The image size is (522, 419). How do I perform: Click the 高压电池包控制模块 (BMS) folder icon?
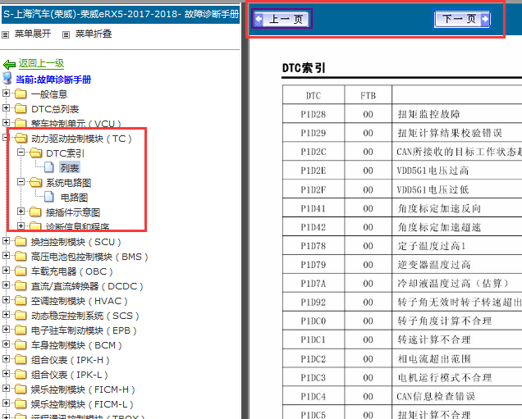(21, 256)
